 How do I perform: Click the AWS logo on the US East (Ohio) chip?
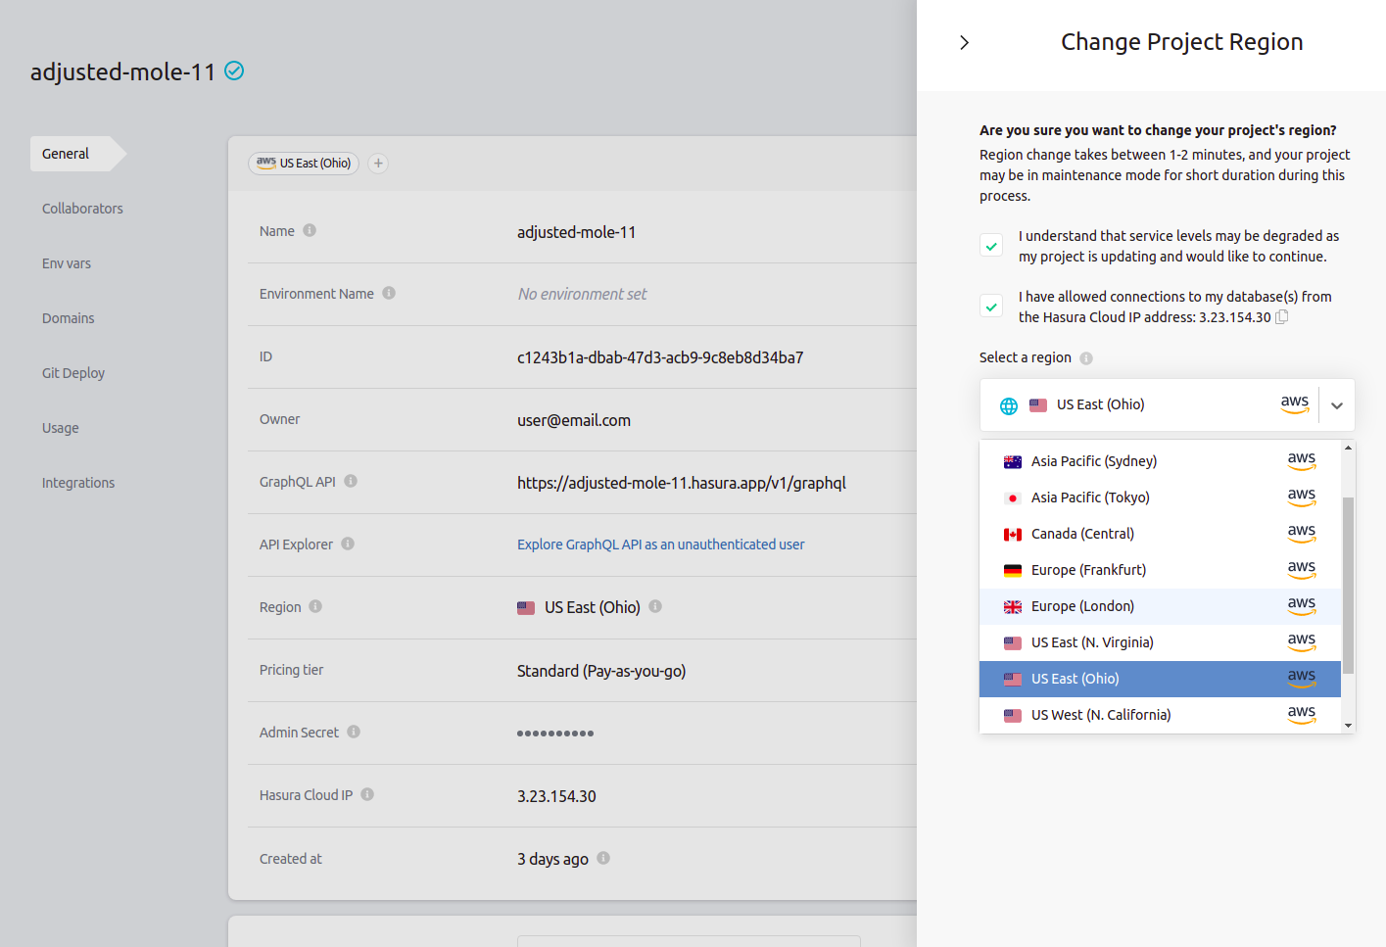tap(266, 163)
